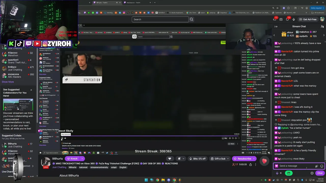Open the chat community users list icon
326x183 pixels.
click(322, 26)
